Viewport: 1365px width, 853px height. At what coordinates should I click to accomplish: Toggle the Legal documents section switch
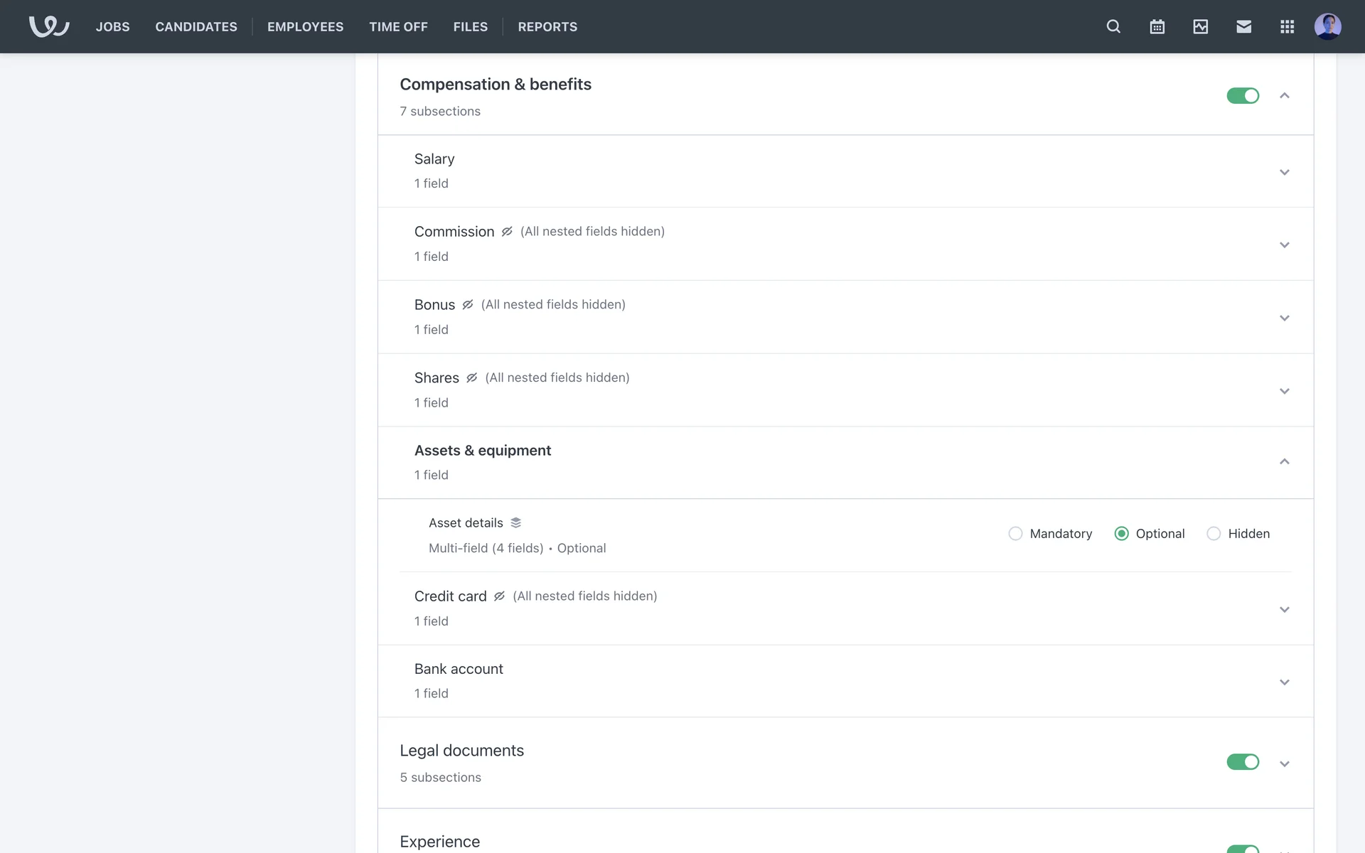pyautogui.click(x=1242, y=762)
